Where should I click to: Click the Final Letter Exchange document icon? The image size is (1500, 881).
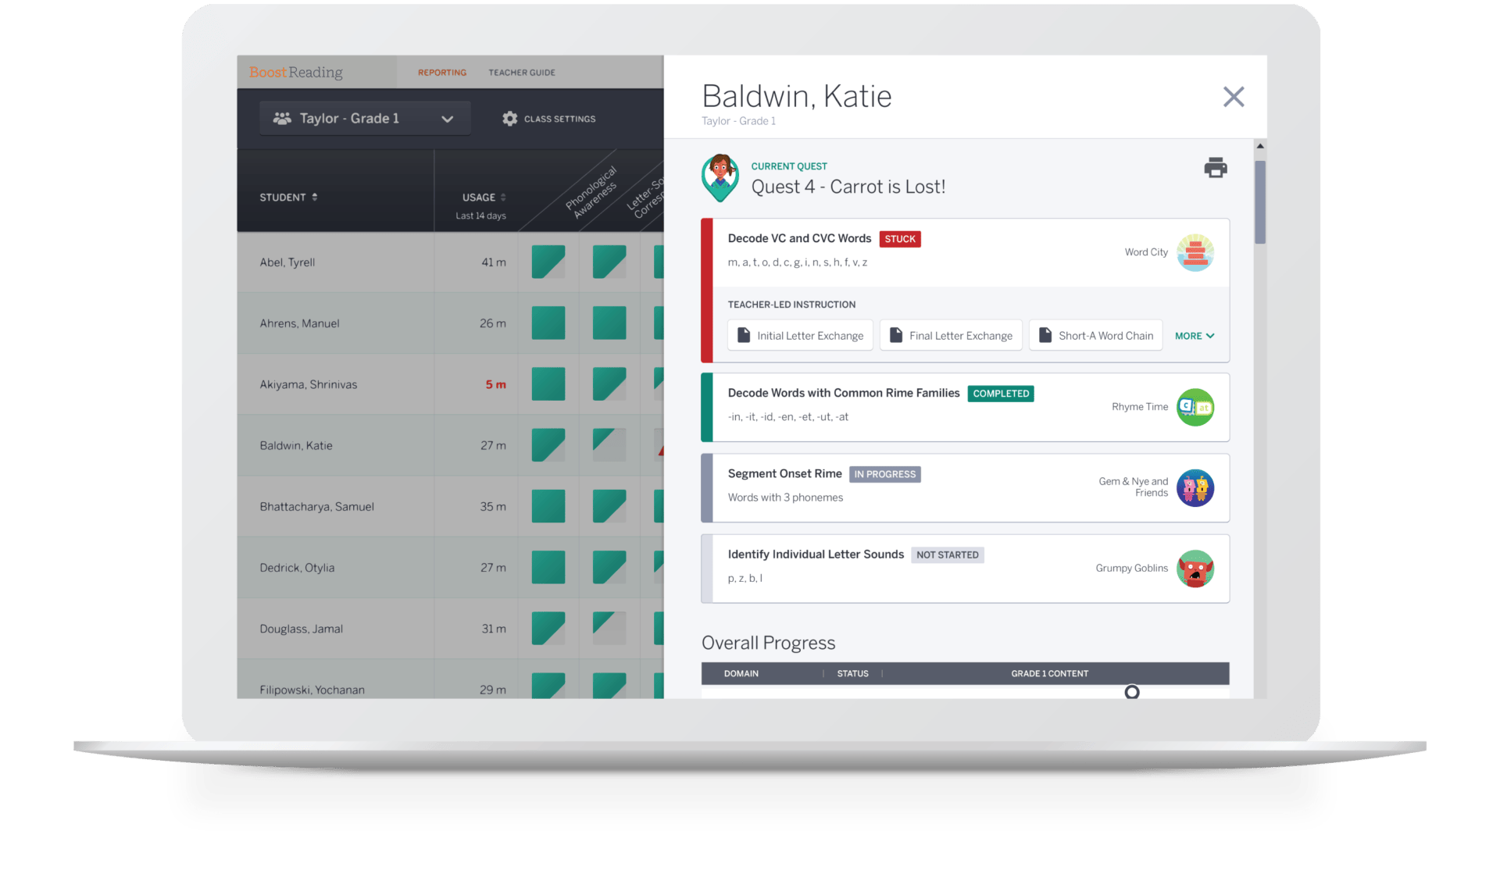click(896, 334)
